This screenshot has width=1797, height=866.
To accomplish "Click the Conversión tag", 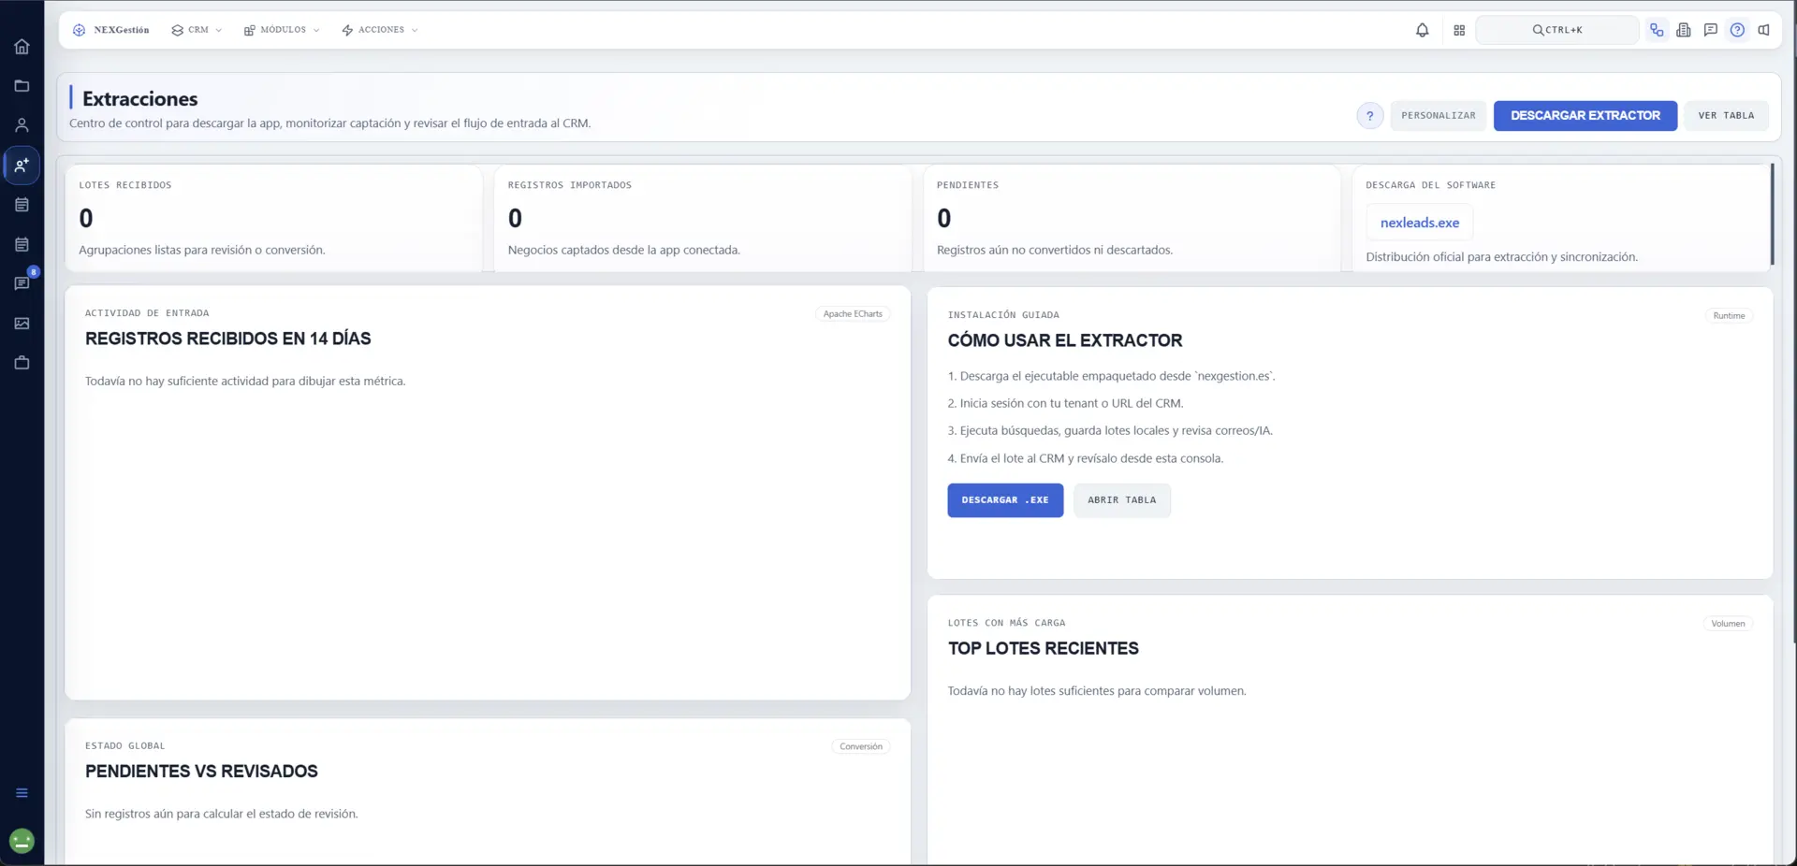I will click(861, 746).
